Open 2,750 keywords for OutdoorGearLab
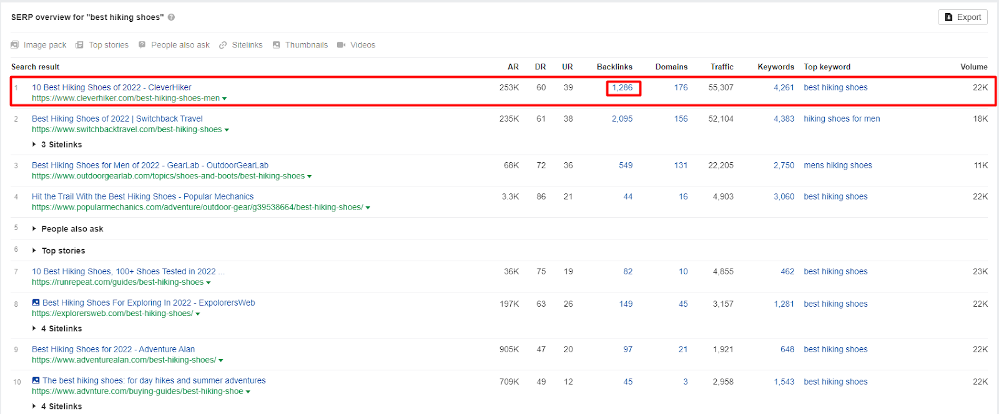Viewport: 999px width, 414px height. coord(784,165)
